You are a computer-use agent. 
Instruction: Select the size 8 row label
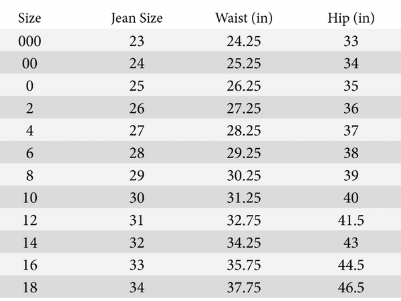coord(29,176)
